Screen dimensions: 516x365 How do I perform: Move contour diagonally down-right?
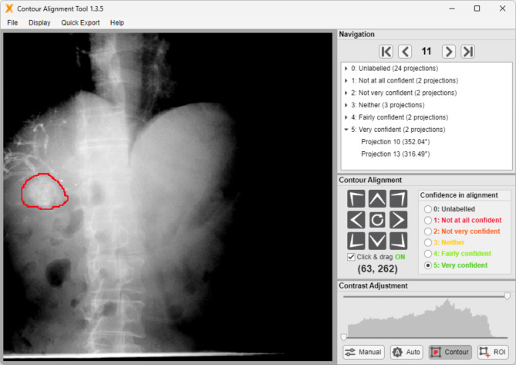point(399,241)
